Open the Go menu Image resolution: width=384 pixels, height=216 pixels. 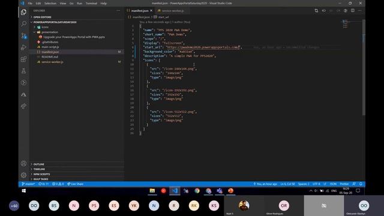click(x=71, y=3)
